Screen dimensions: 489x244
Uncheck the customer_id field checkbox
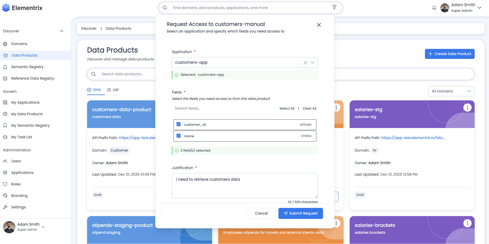pyautogui.click(x=179, y=124)
